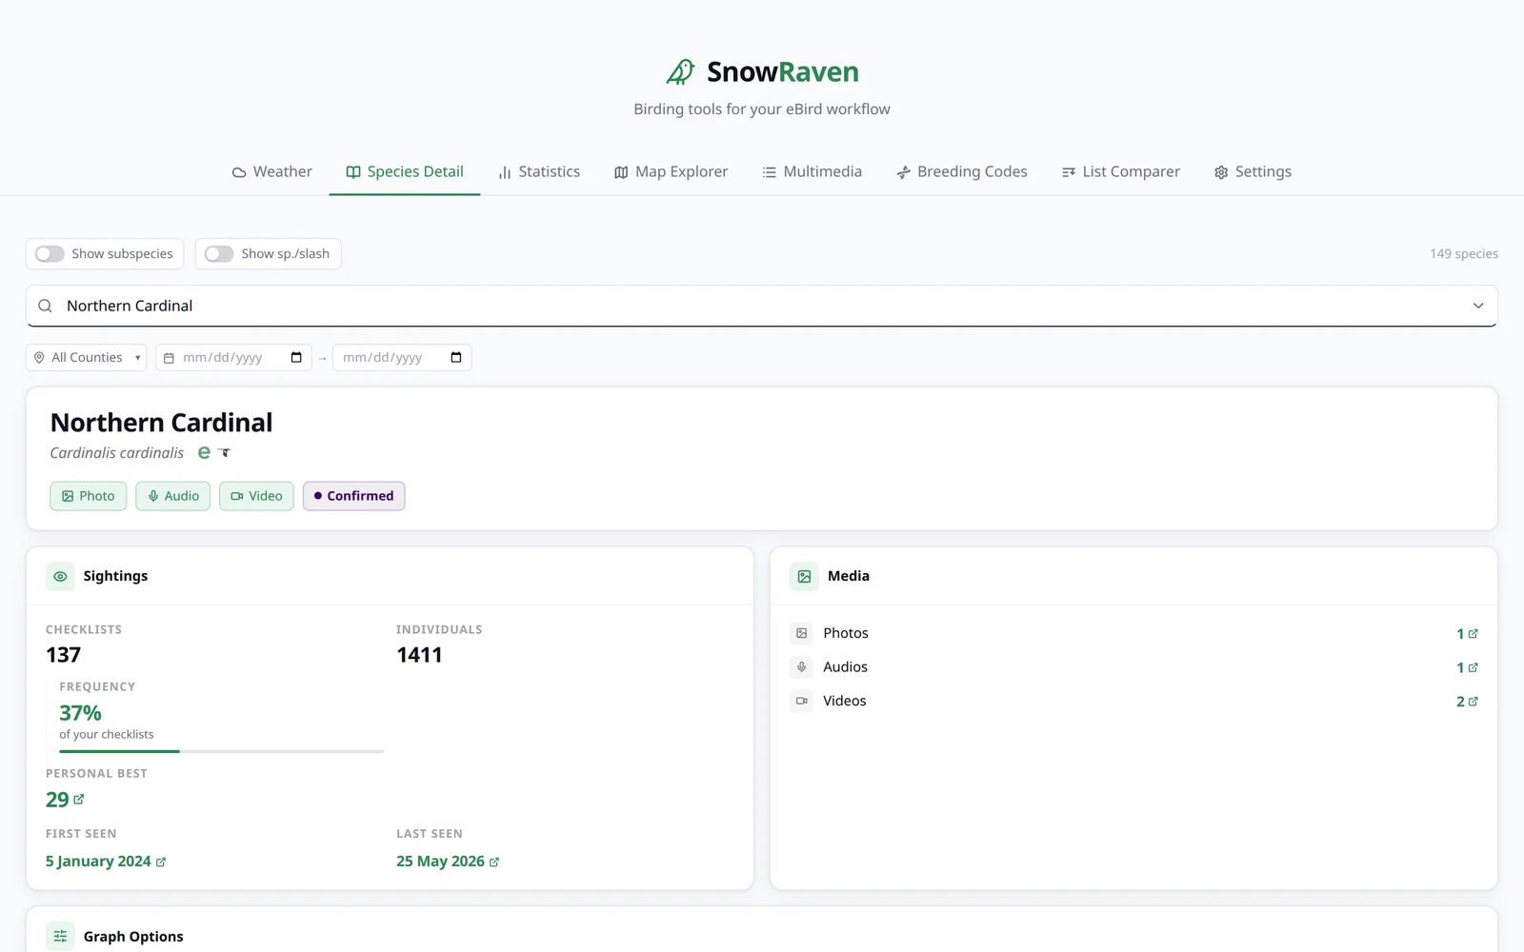The width and height of the screenshot is (1524, 952).
Task: Click the Photo media badge
Action: 89,496
